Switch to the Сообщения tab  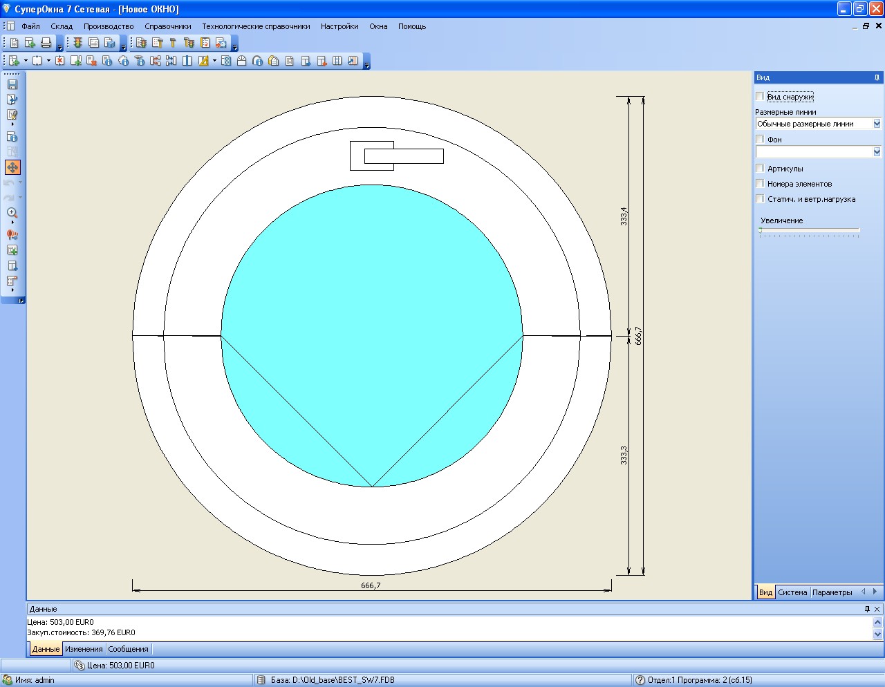pyautogui.click(x=128, y=649)
